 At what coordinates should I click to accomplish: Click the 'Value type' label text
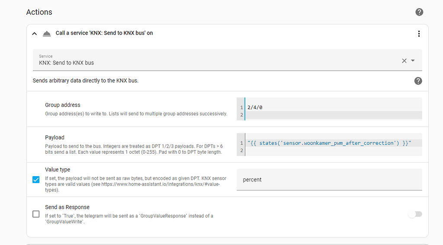tap(58, 170)
